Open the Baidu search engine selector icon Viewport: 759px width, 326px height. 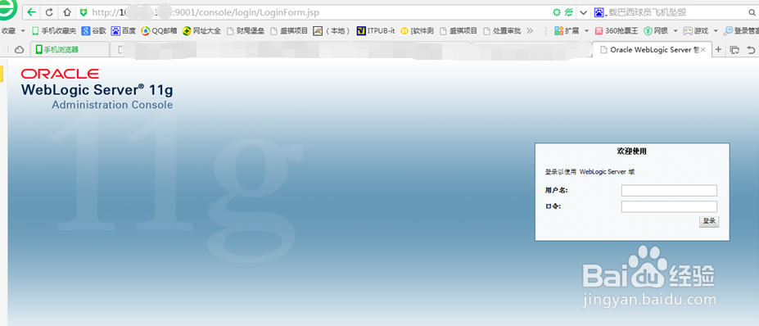tap(599, 12)
